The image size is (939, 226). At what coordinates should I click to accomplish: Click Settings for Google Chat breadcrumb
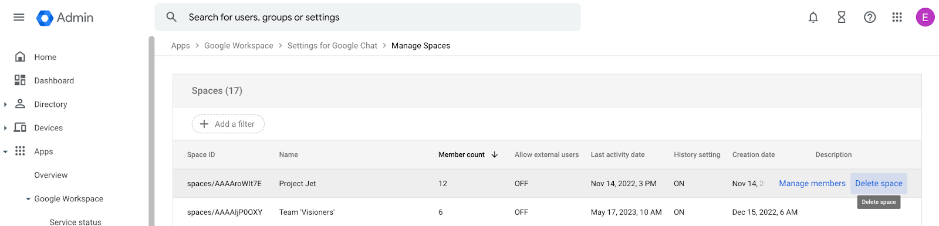click(x=332, y=46)
